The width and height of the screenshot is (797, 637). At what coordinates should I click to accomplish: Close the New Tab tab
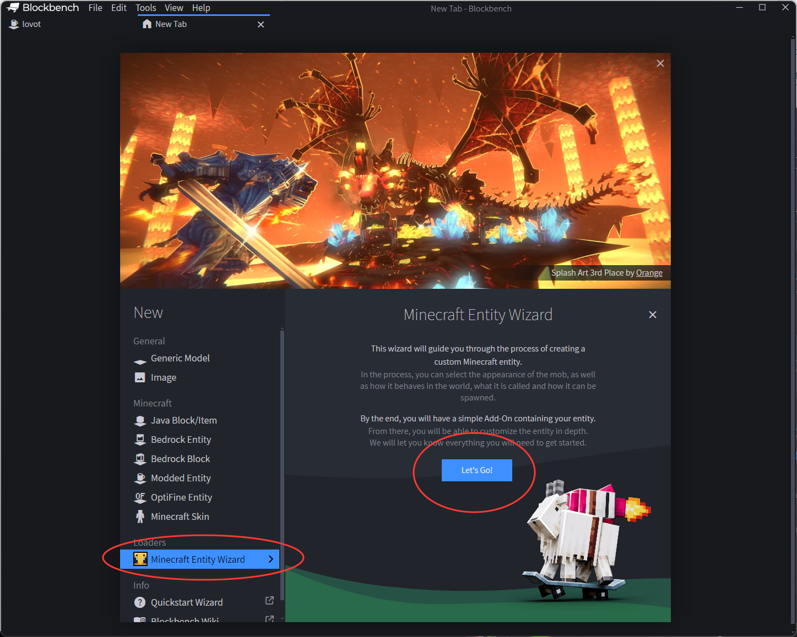click(261, 24)
